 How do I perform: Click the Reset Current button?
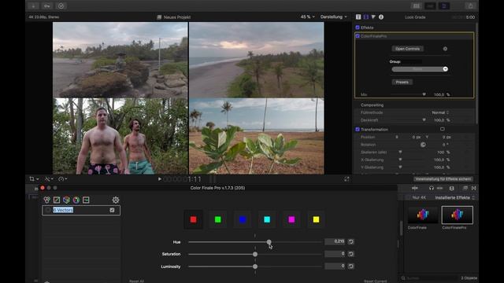tap(375, 281)
